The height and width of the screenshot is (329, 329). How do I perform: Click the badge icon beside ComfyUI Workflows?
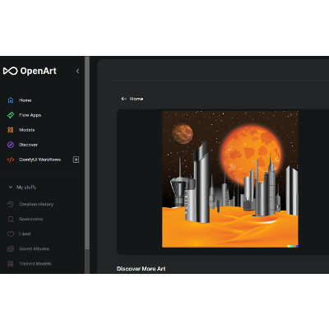pos(76,160)
